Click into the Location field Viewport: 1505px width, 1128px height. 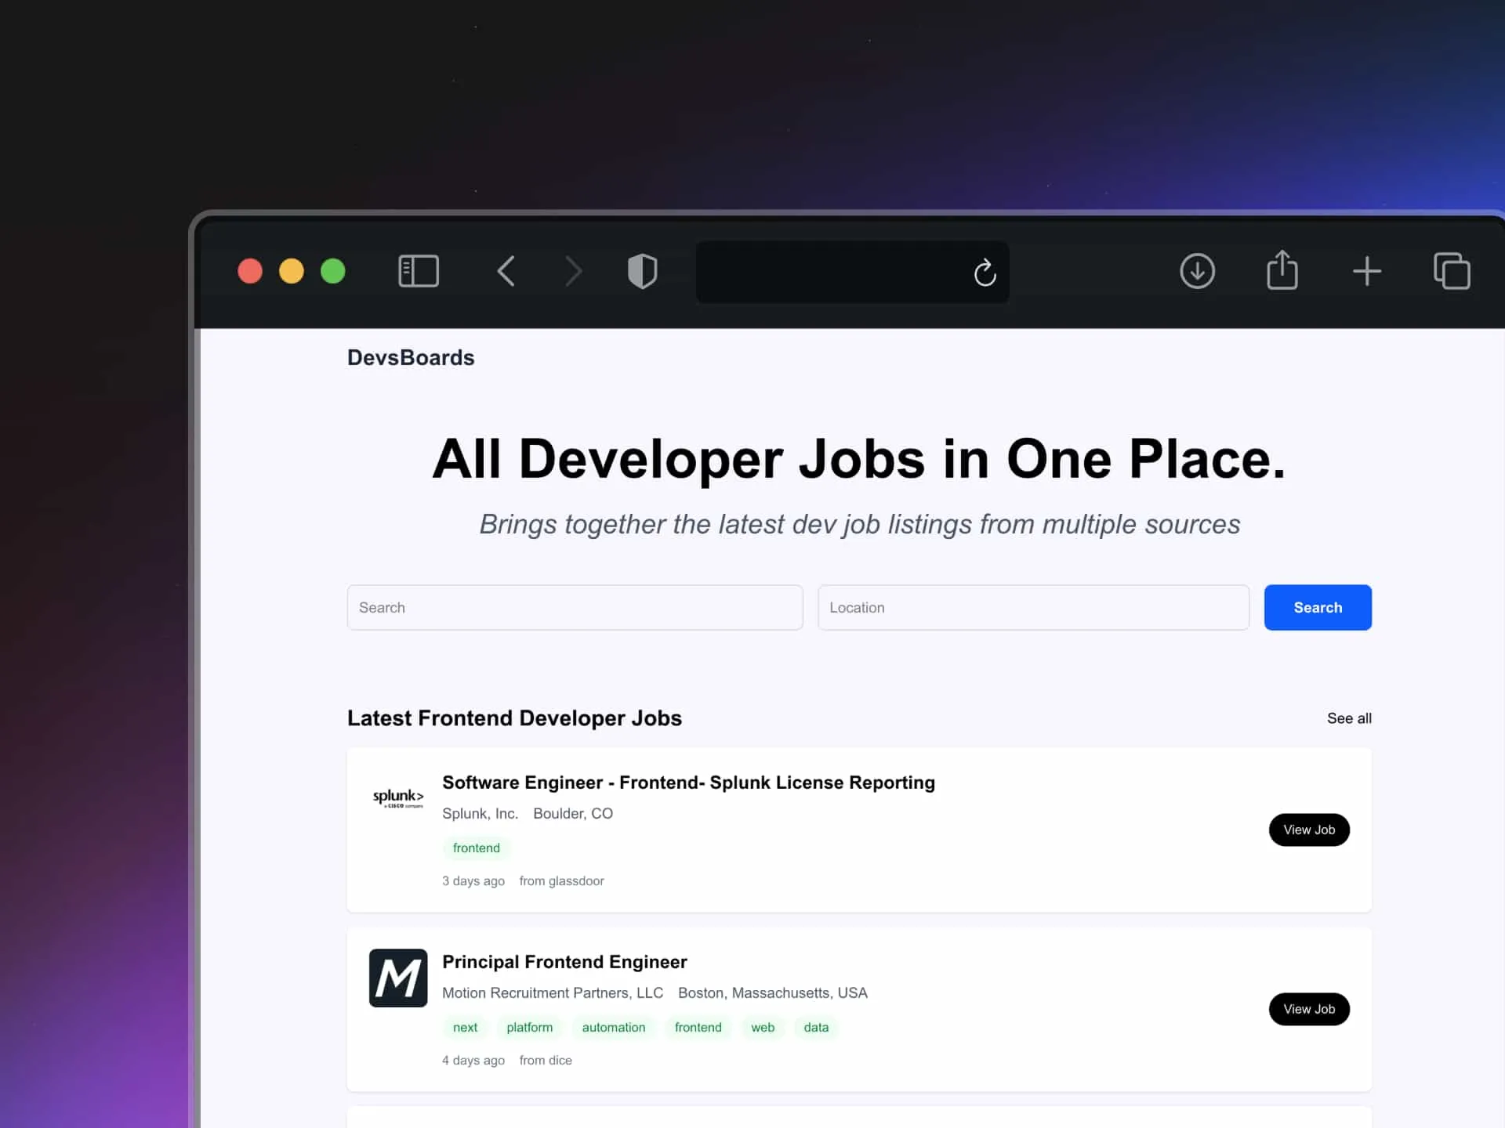tap(1032, 608)
